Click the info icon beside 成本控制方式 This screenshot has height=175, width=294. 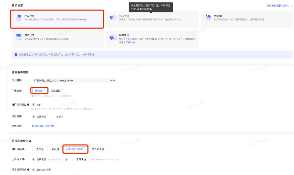[28, 170]
